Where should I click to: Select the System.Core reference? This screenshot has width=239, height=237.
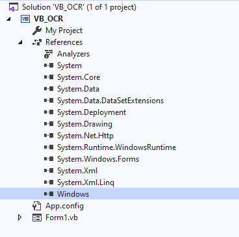pos(79,77)
